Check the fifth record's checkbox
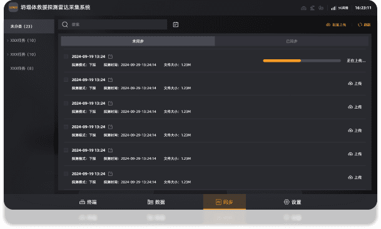The width and height of the screenshot is (381, 229). [66, 150]
